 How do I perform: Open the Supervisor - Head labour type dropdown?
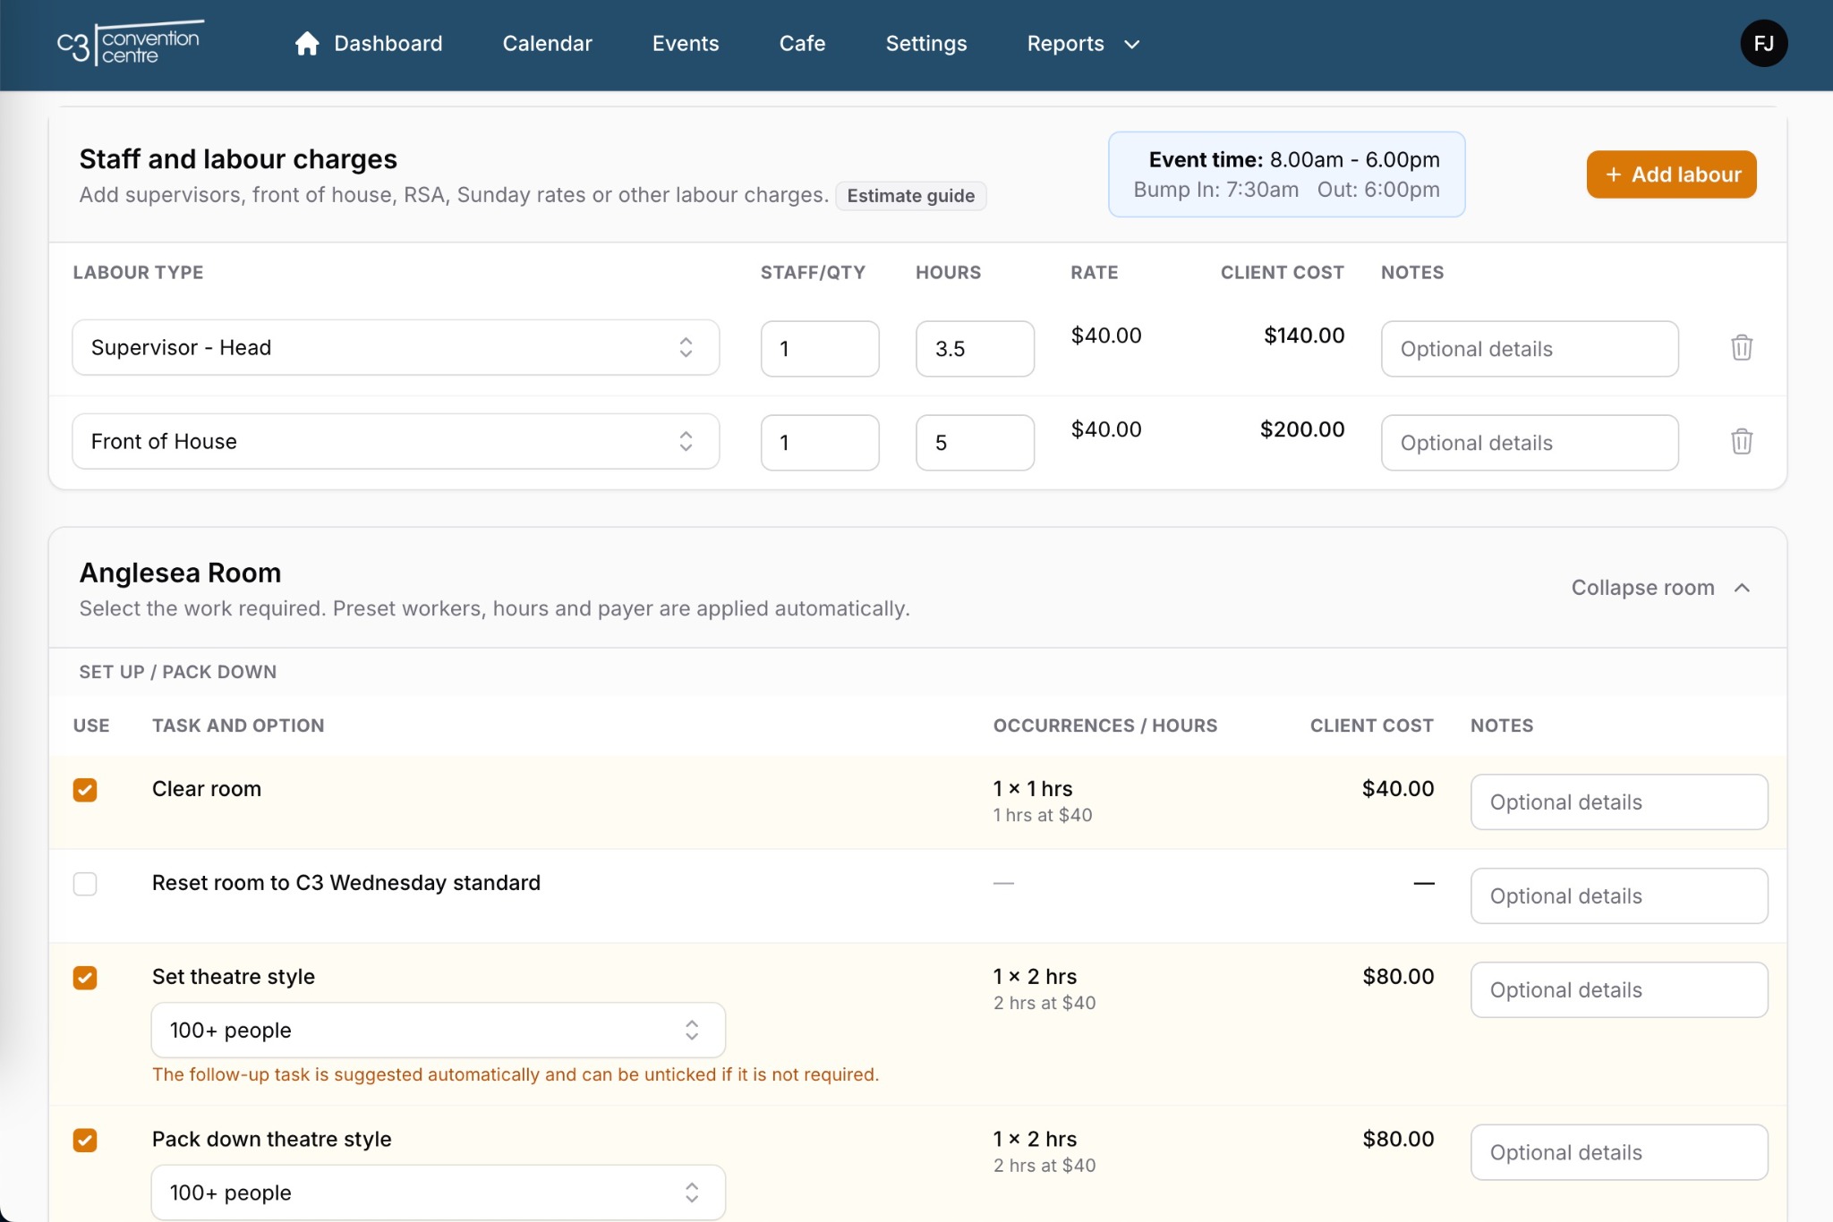coord(396,348)
